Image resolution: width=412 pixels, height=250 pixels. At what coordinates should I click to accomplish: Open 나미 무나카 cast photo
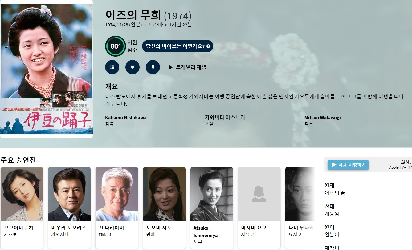coord(300,194)
